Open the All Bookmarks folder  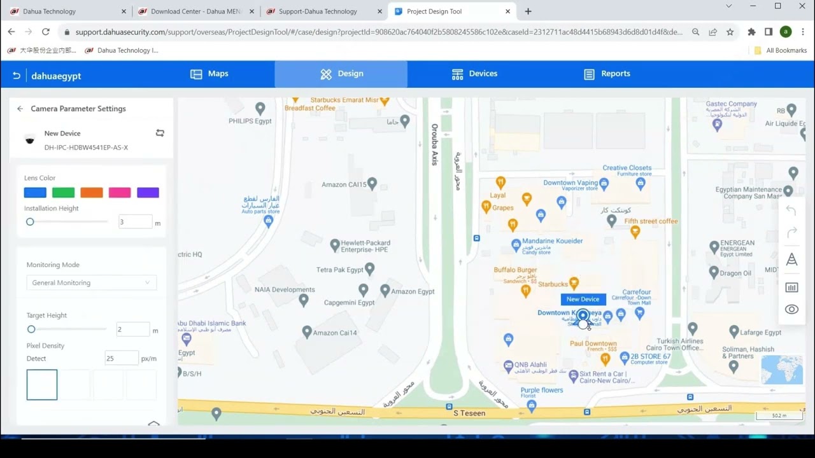click(780, 50)
